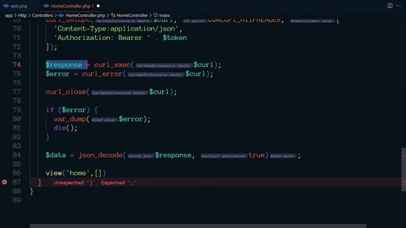Click line number 89 in the gutter
406x228 pixels.
point(16,200)
